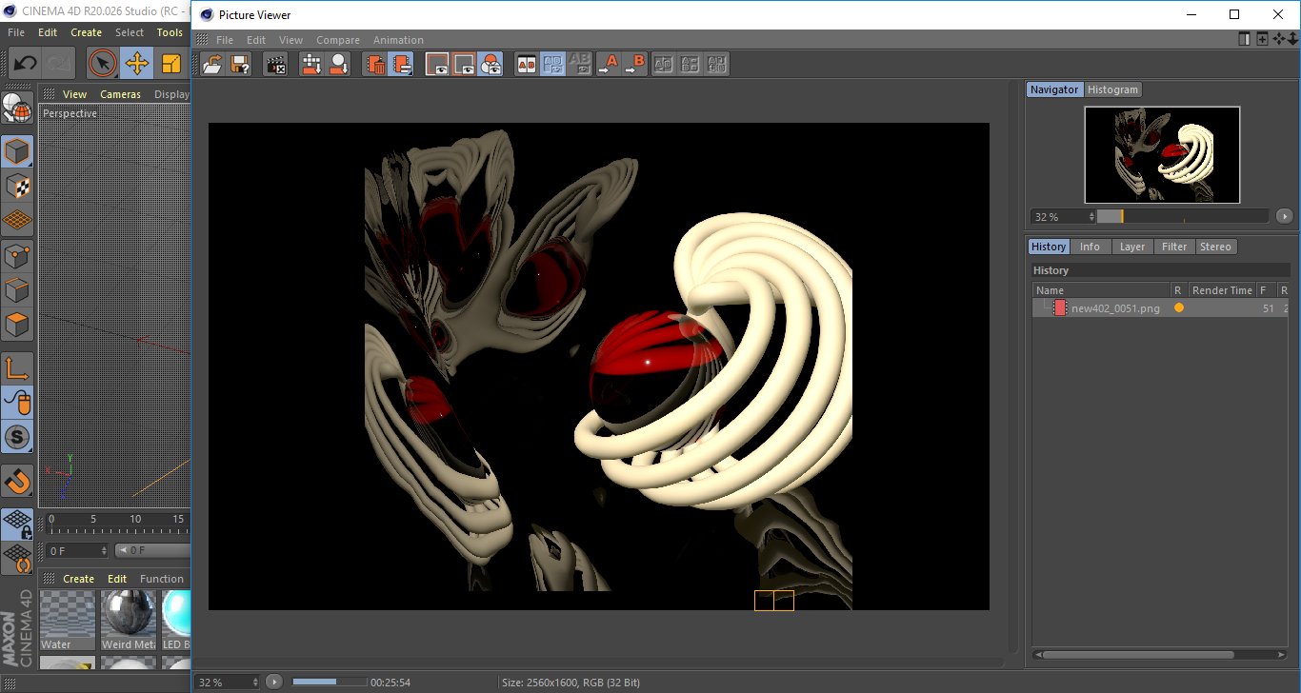This screenshot has width=1301, height=693.
Task: Switch to Points mode
Action: pyautogui.click(x=17, y=255)
